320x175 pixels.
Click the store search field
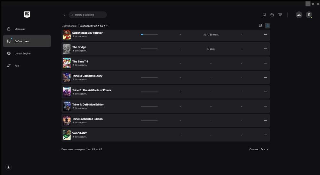(88, 15)
